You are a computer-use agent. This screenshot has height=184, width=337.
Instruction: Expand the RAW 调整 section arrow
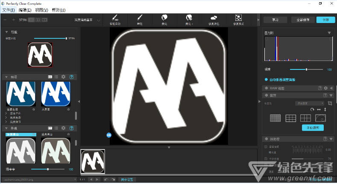331,88
